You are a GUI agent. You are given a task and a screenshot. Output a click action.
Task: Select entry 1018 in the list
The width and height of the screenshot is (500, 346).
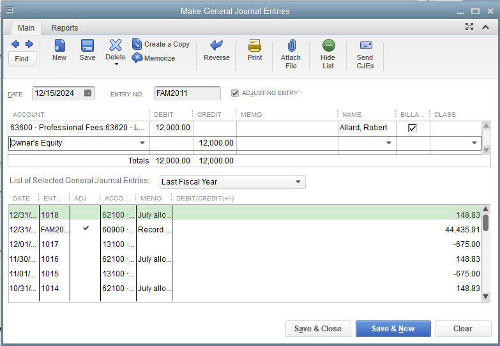(x=245, y=215)
